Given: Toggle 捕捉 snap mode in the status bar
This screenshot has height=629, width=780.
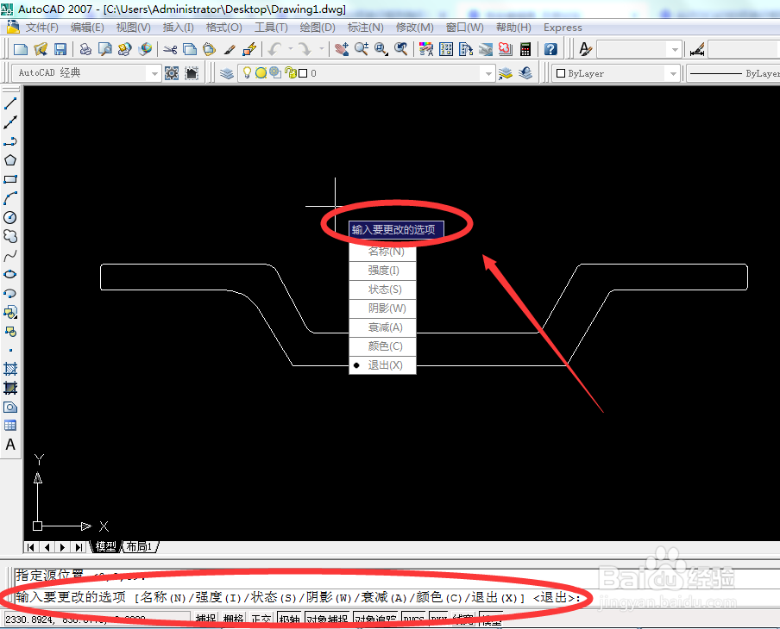Looking at the screenshot, I should (x=205, y=619).
